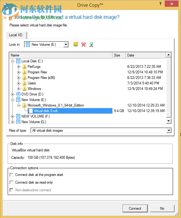Click the 9.4 GB size value
The width and height of the screenshot is (181, 218).
pos(119,111)
